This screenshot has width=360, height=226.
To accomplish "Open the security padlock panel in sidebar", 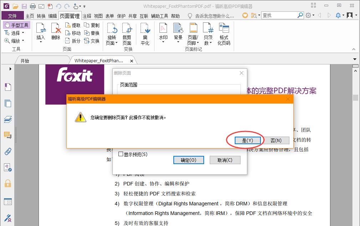I will coord(8,183).
